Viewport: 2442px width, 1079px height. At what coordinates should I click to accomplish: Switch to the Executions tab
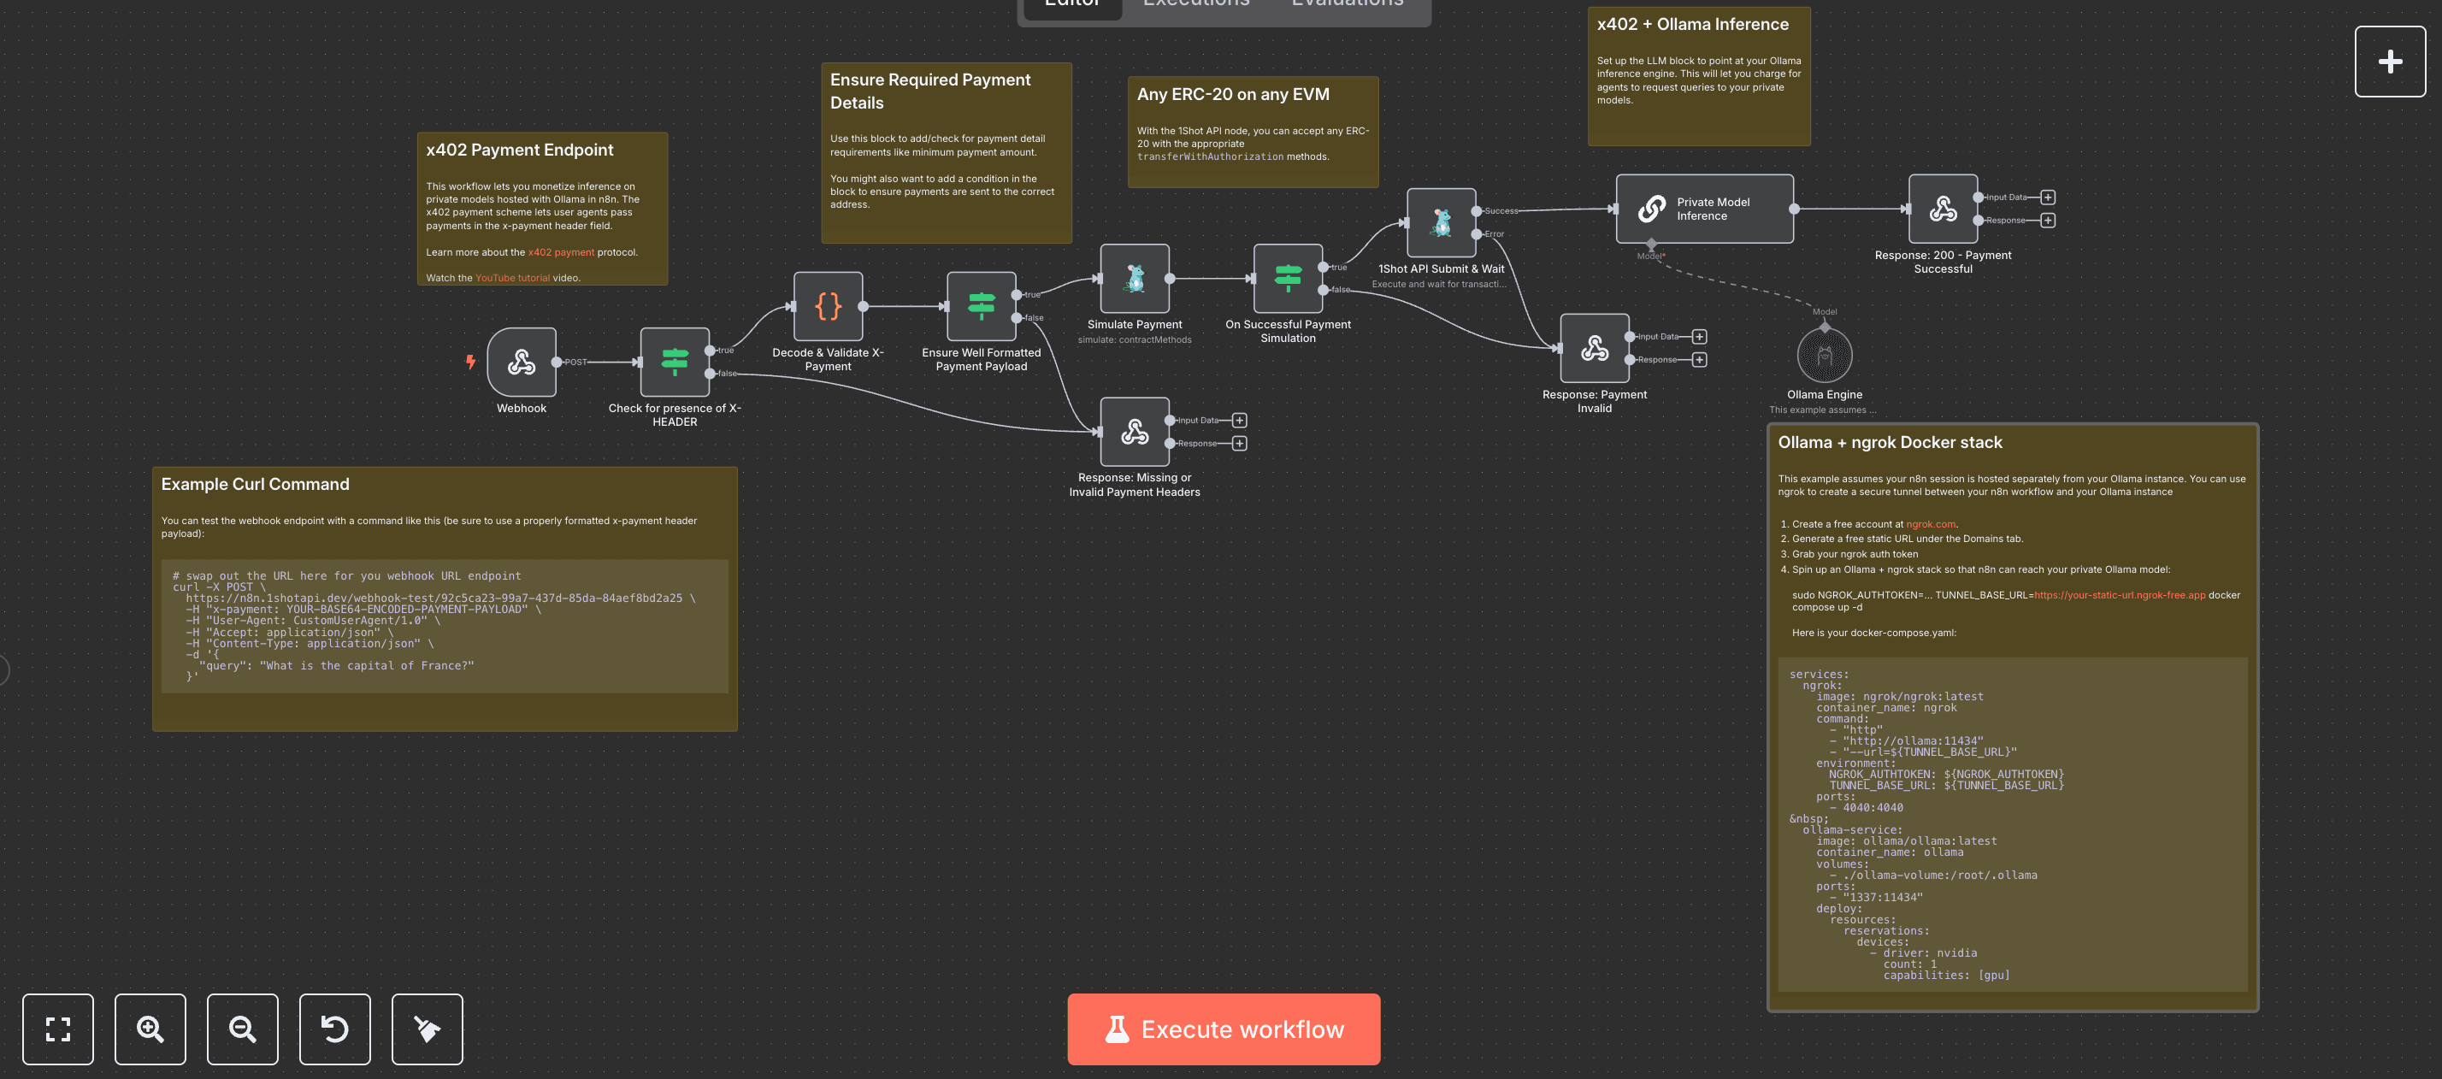click(1195, 5)
